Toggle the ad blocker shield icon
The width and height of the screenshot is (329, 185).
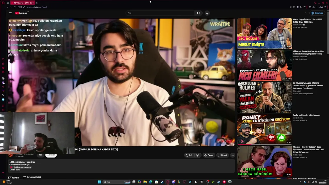point(298,7)
